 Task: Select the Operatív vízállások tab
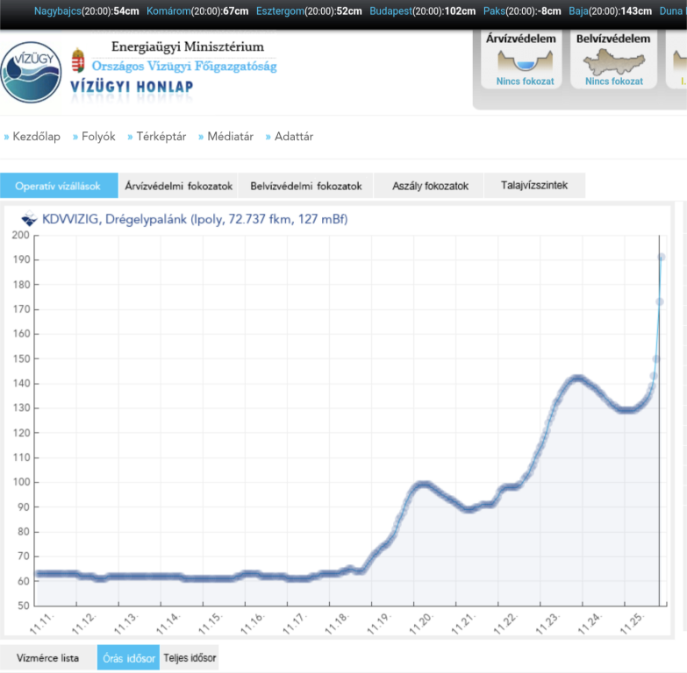[x=58, y=186]
